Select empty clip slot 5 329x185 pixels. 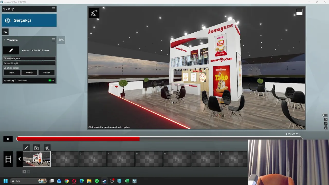149,159
